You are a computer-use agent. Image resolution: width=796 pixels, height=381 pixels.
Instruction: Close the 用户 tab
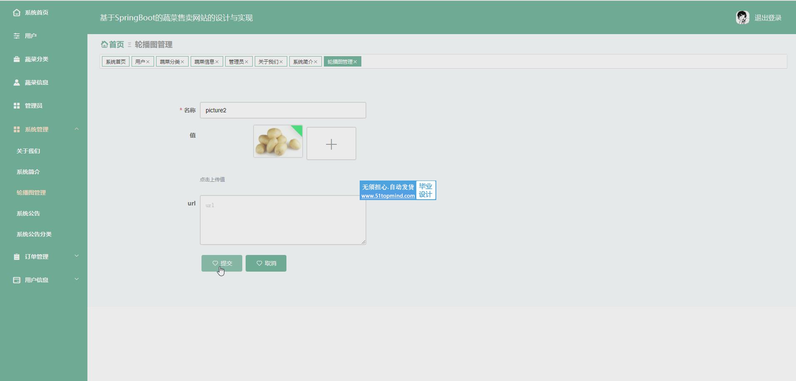(x=148, y=62)
